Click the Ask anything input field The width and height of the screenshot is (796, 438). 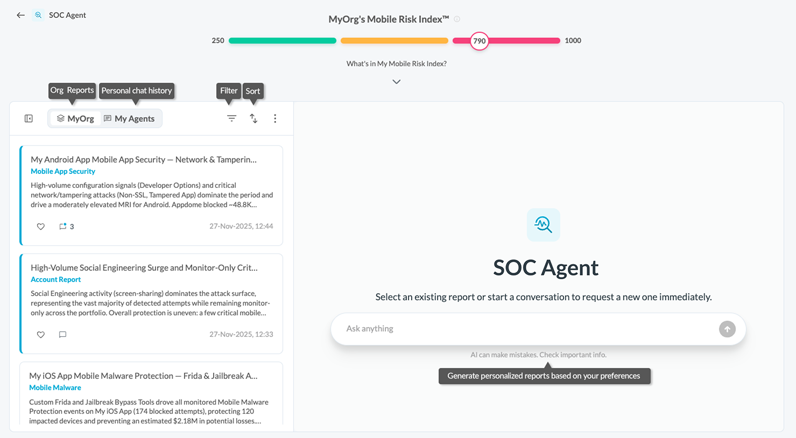pos(527,329)
